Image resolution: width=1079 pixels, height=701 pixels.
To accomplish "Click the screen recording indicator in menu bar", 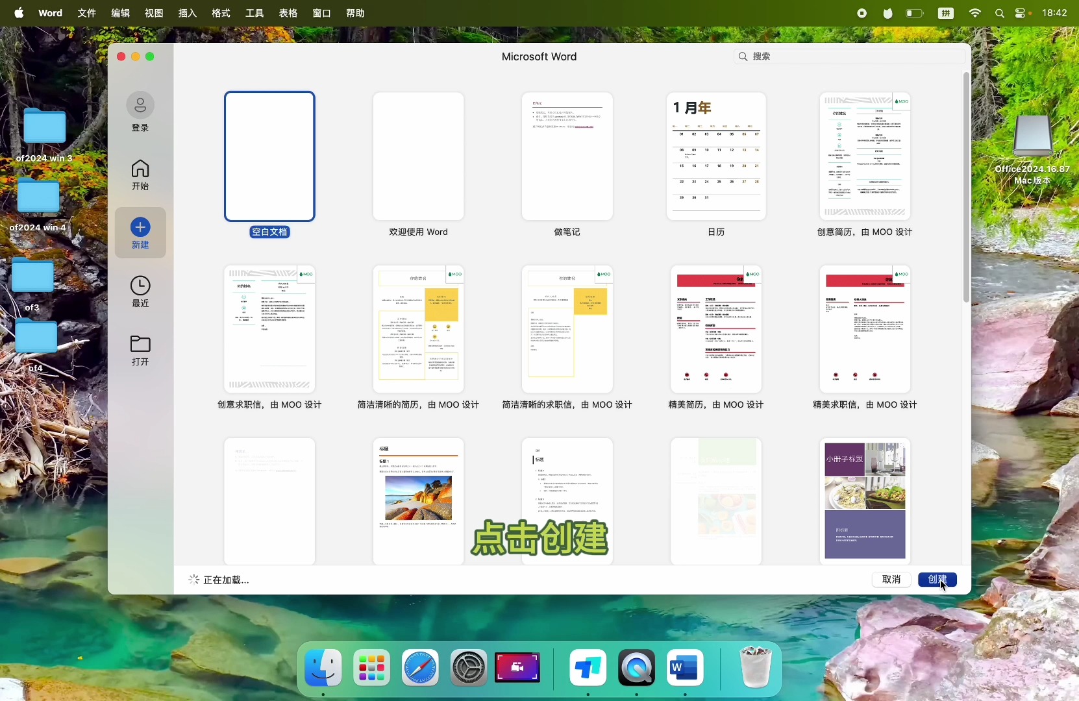I will tap(862, 13).
